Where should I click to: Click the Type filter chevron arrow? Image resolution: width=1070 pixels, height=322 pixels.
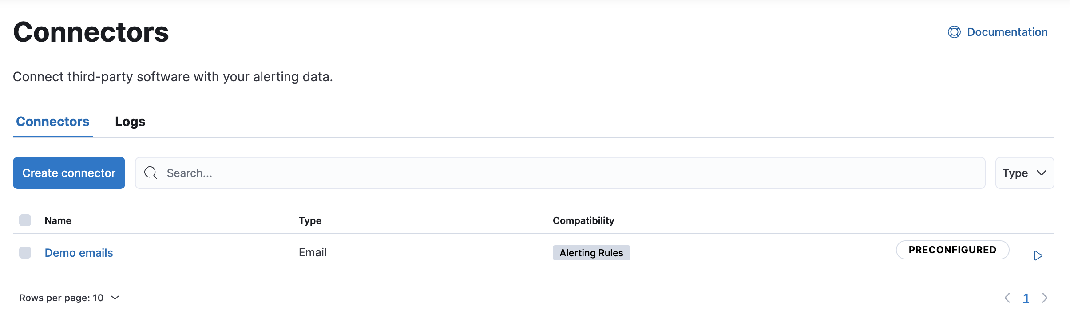(1042, 173)
